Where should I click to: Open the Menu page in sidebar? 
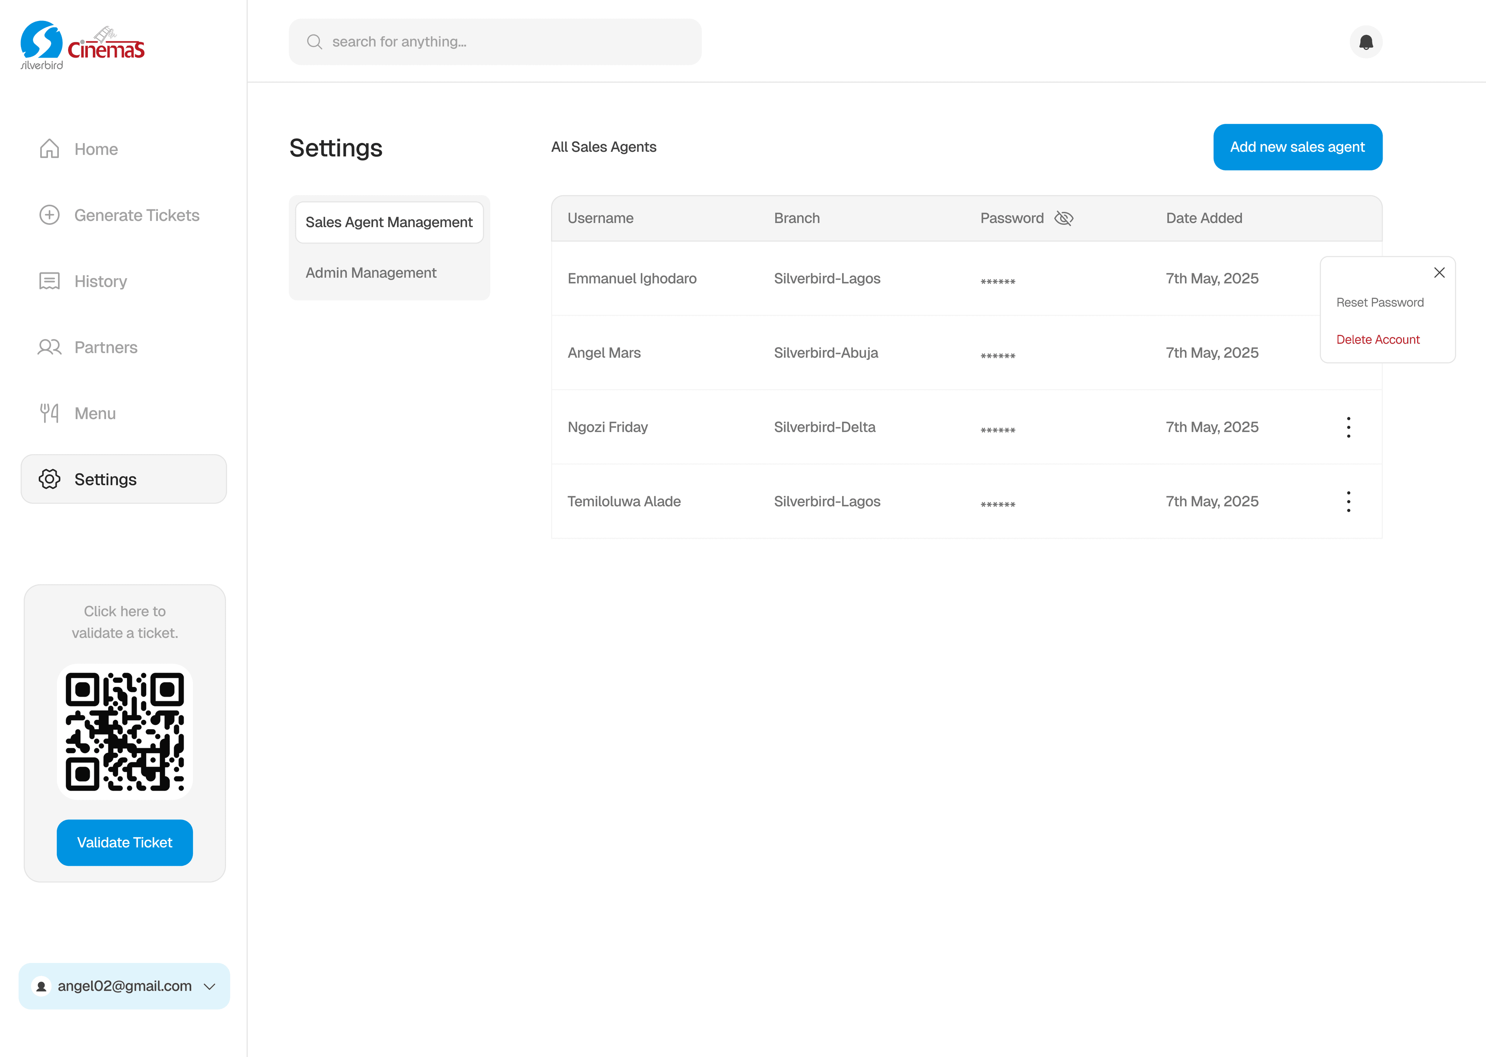click(123, 413)
